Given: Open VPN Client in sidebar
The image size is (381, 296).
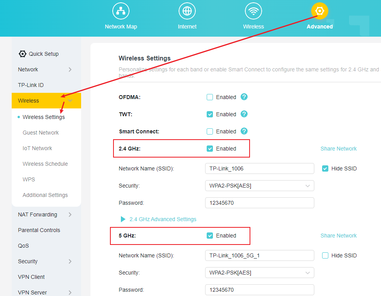Looking at the screenshot, I should (x=31, y=277).
